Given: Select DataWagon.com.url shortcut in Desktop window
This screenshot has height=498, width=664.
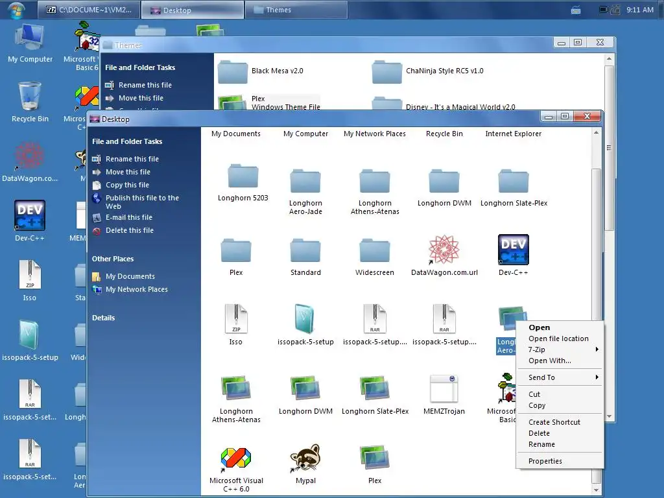Looking at the screenshot, I should coord(444,250).
